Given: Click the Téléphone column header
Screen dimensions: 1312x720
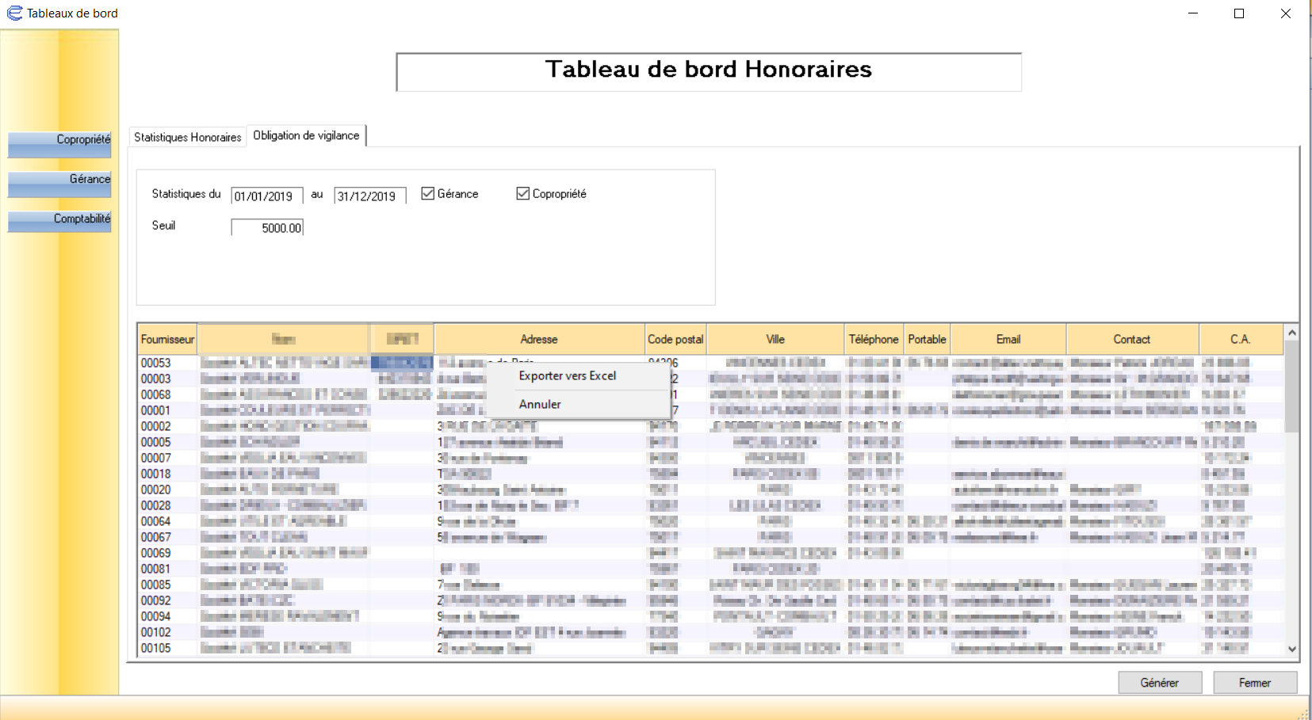Looking at the screenshot, I should [x=874, y=339].
